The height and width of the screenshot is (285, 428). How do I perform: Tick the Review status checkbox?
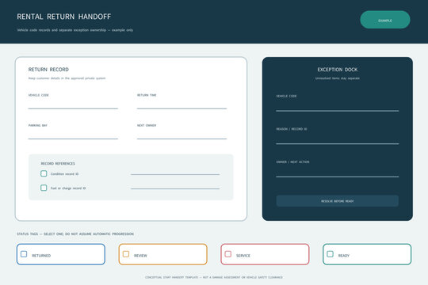click(126, 254)
